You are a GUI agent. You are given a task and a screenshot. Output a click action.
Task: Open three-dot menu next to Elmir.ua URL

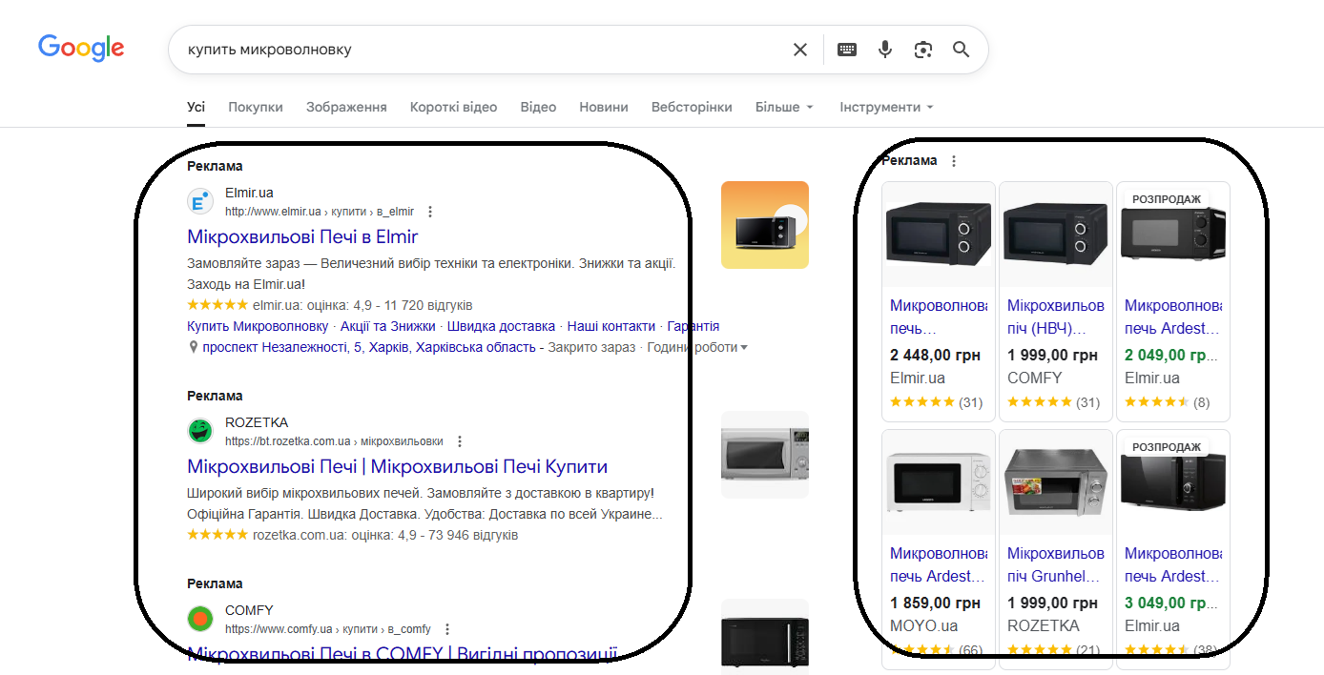[x=430, y=212]
